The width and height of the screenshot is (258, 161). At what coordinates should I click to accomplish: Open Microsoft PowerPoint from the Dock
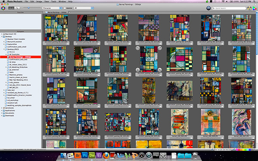point(135,155)
